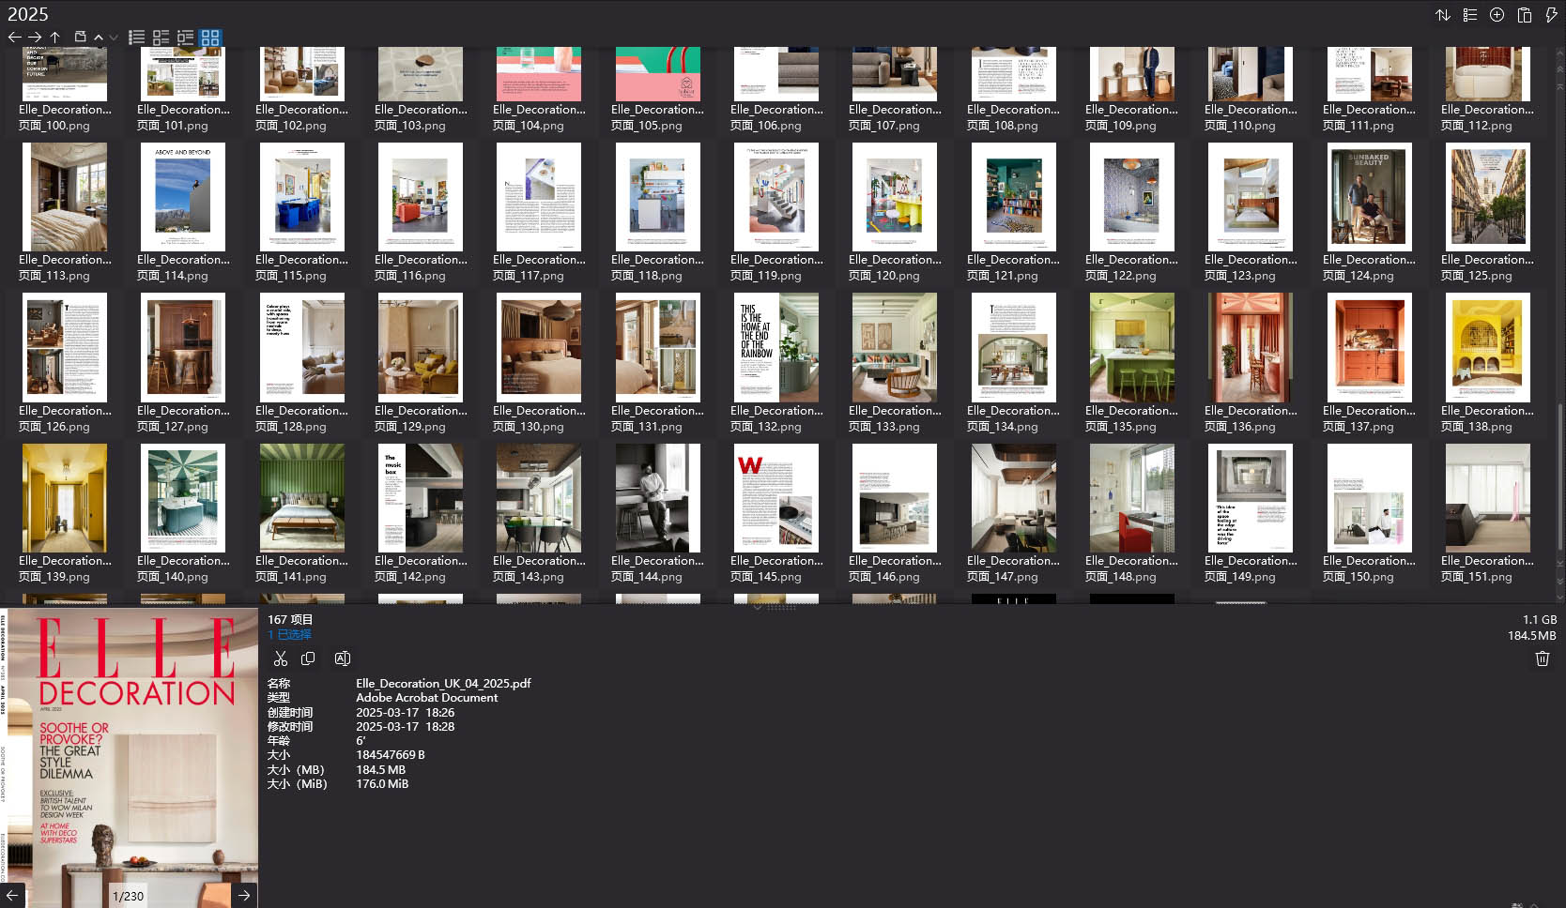Click the add new item plus icon

(1497, 15)
